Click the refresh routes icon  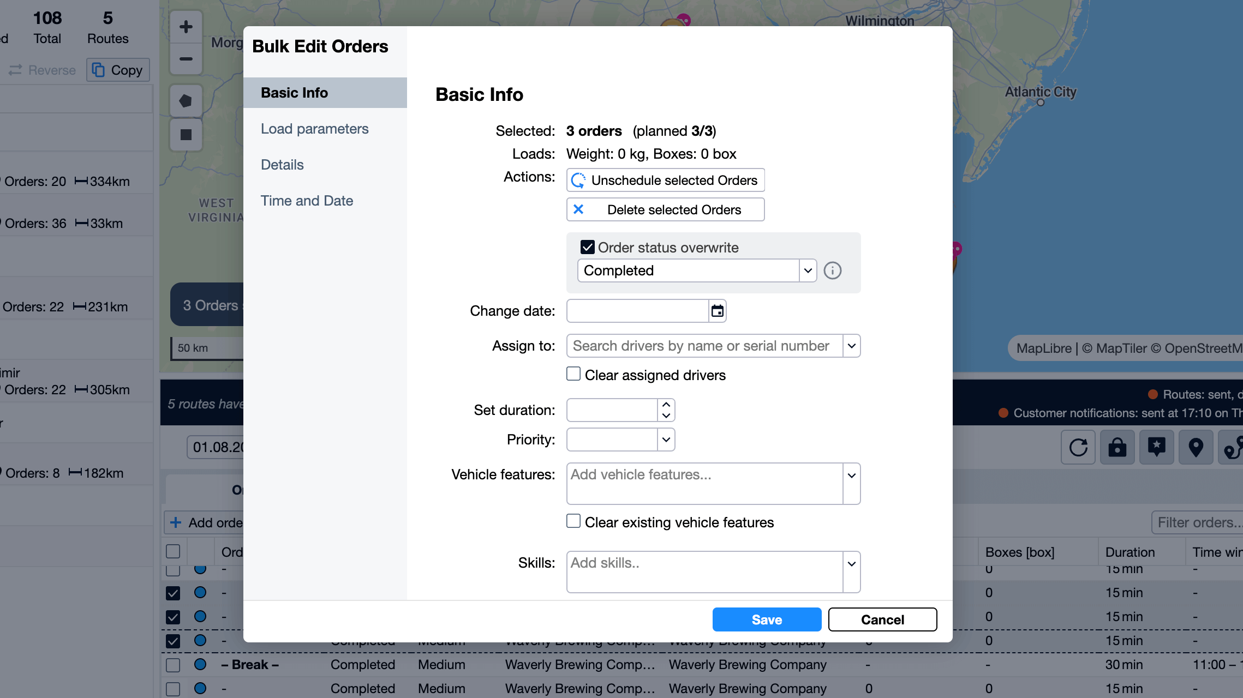click(x=1078, y=447)
